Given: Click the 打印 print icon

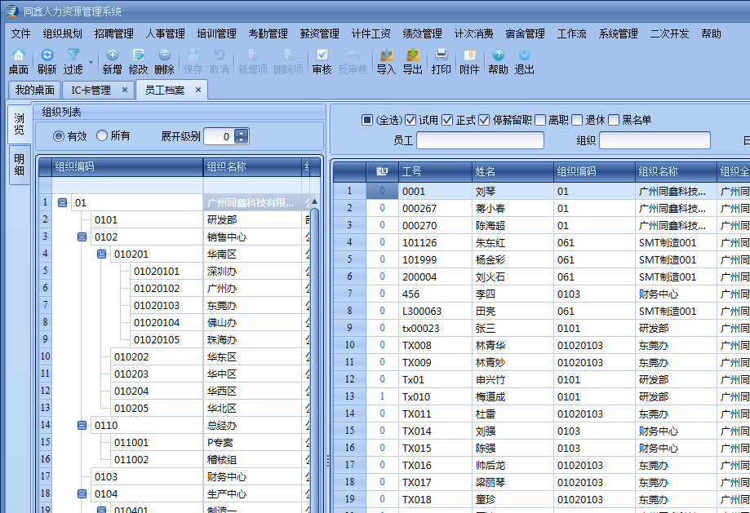Looking at the screenshot, I should 441,55.
